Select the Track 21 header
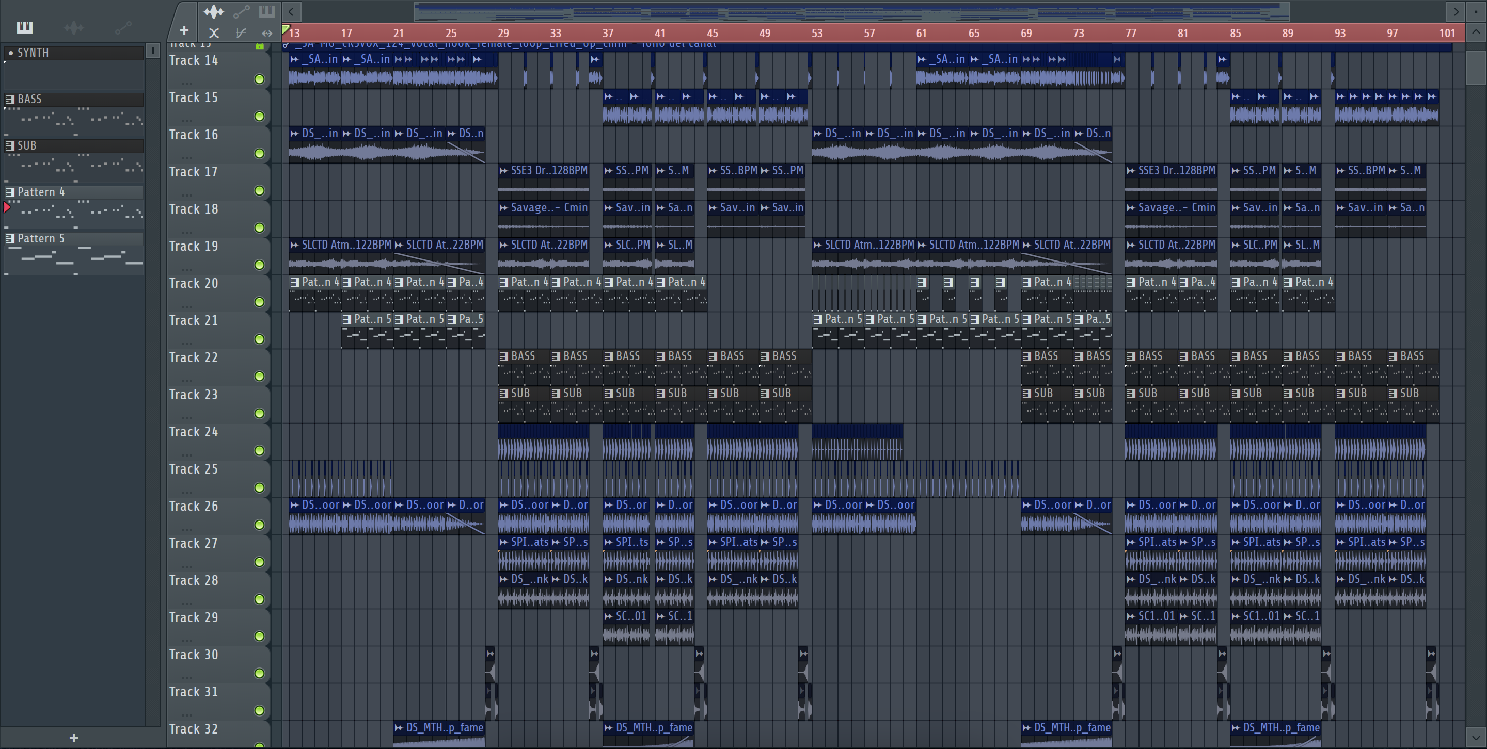 [x=218, y=329]
